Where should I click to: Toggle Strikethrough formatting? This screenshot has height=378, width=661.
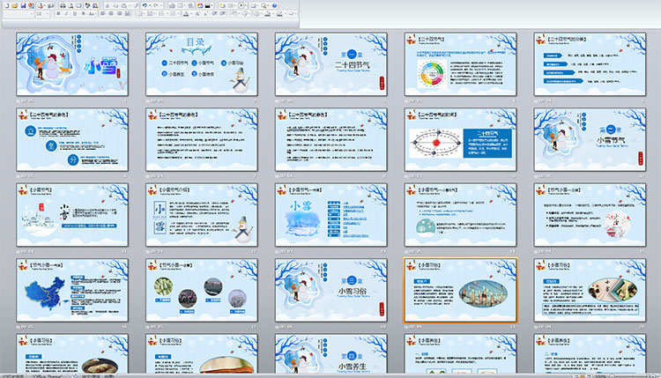coord(83,13)
